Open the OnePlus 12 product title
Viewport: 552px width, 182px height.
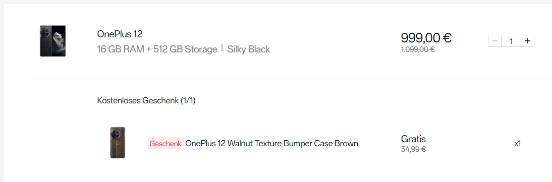click(x=120, y=34)
